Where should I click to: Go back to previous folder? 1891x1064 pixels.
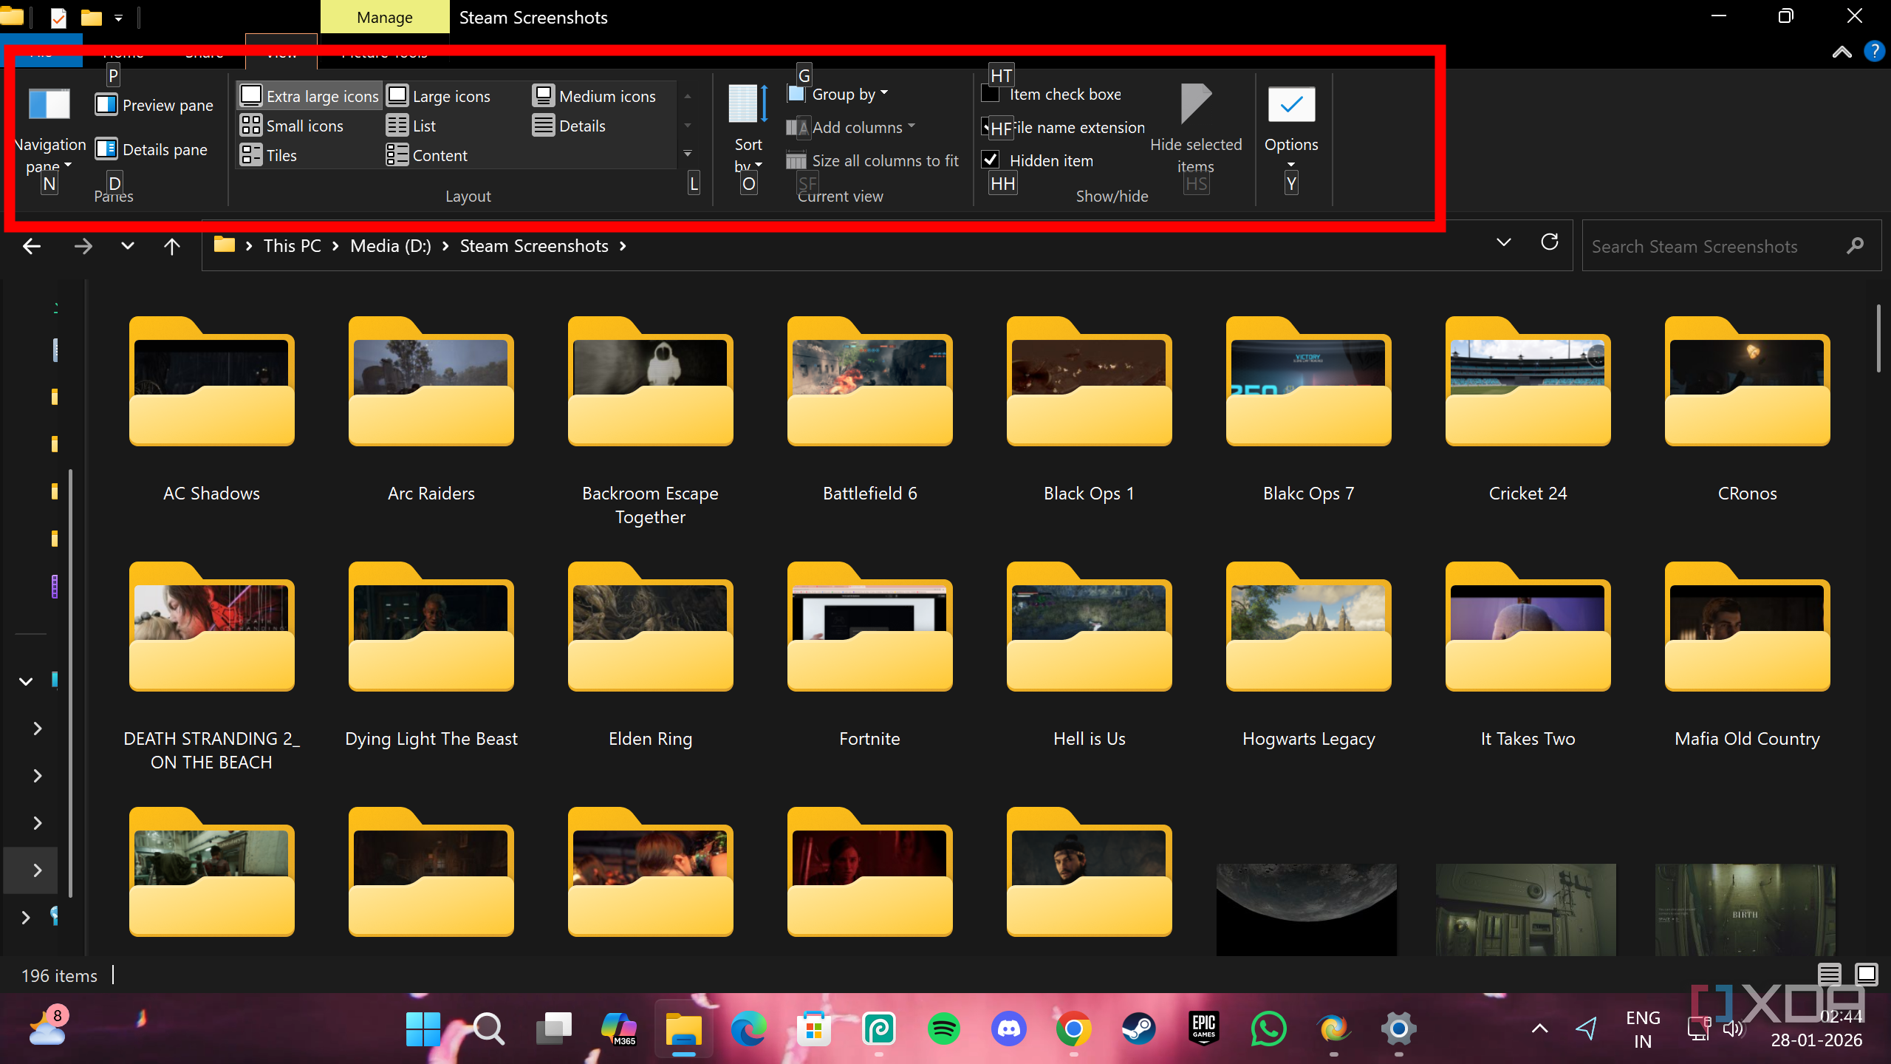pos(32,246)
